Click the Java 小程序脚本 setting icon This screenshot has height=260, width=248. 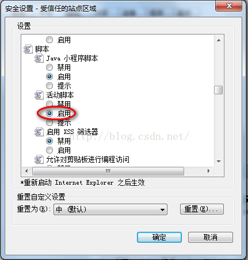coord(39,58)
